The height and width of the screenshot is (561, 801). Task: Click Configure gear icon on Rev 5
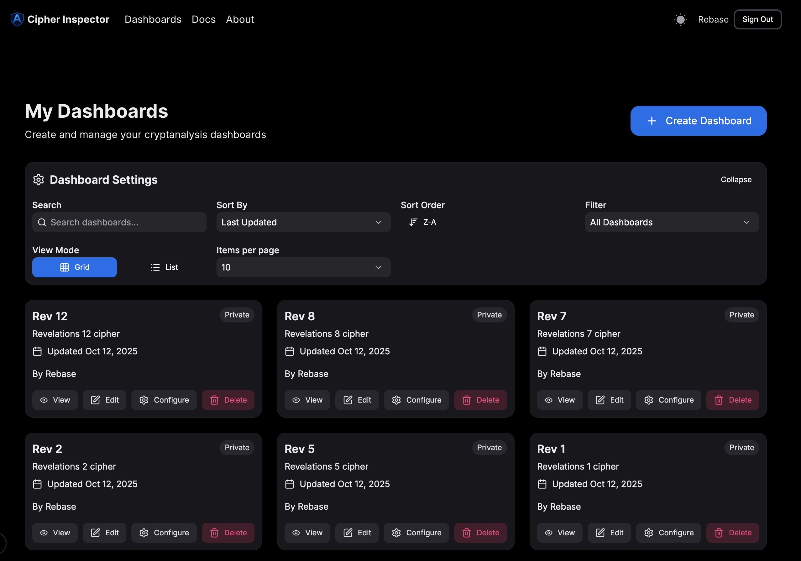tap(396, 533)
